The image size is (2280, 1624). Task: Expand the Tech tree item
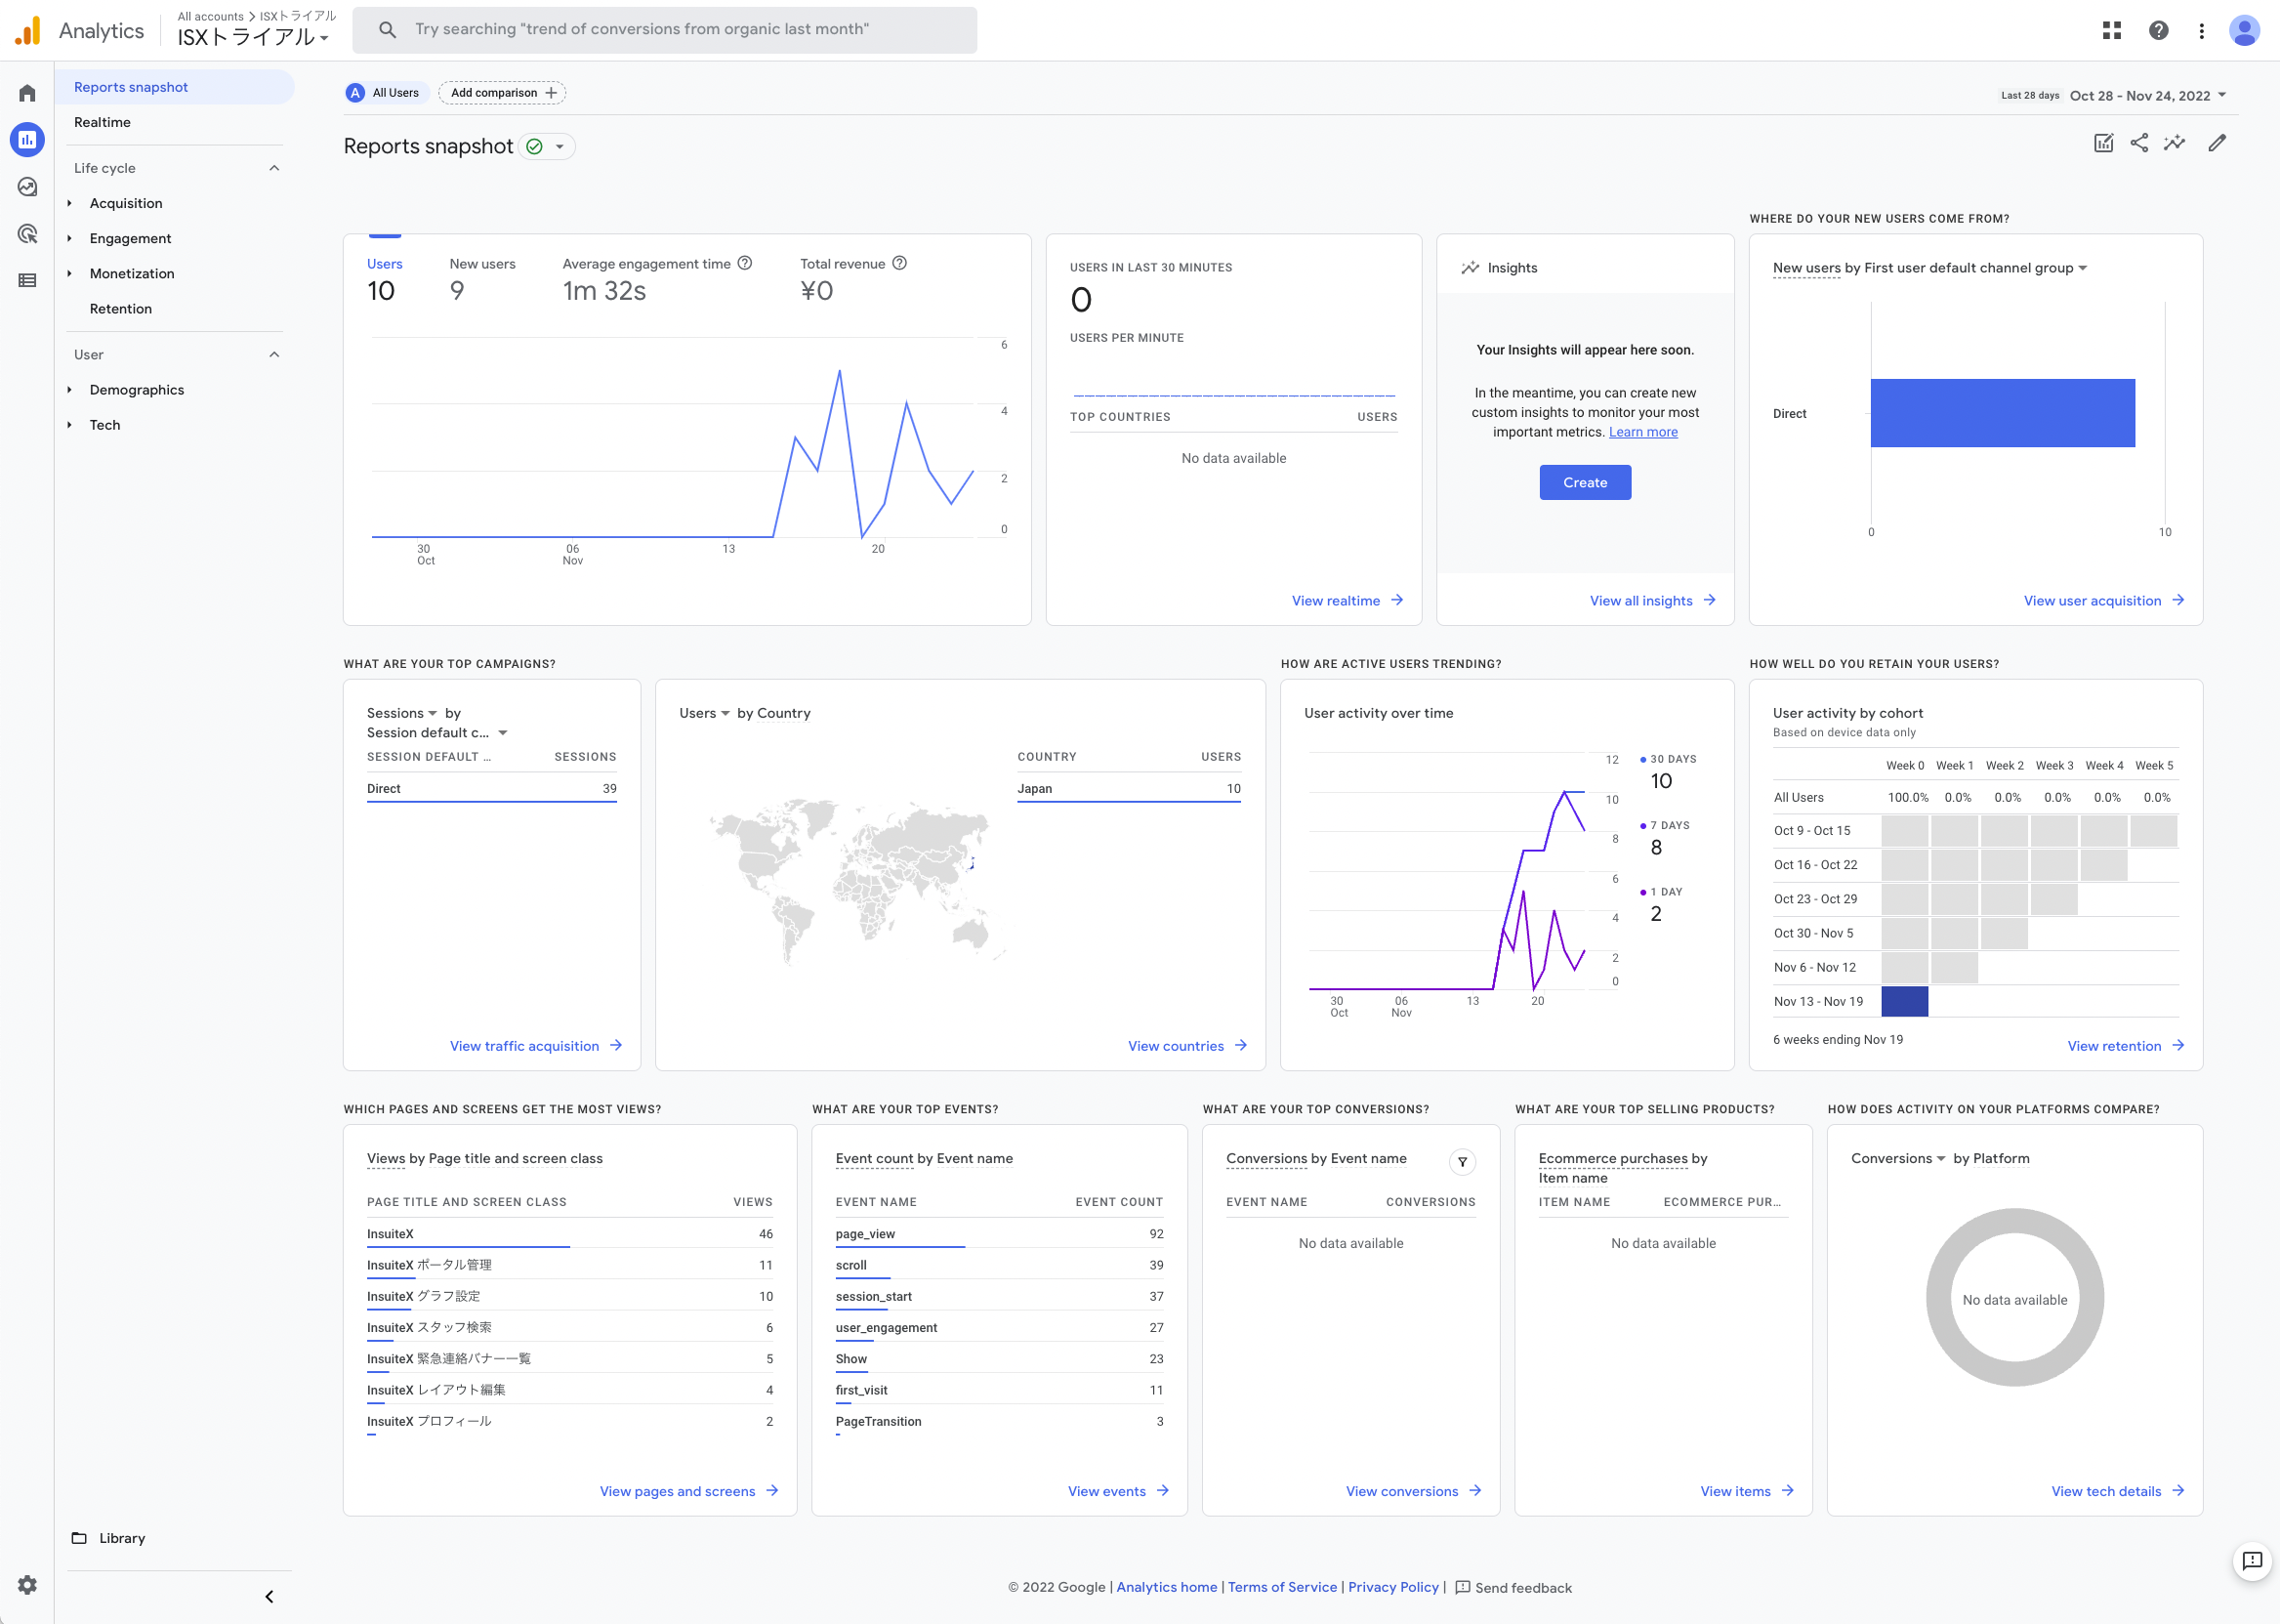[69, 424]
